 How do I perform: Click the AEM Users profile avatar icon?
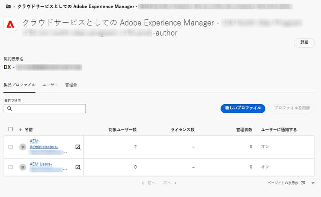coord(23,167)
